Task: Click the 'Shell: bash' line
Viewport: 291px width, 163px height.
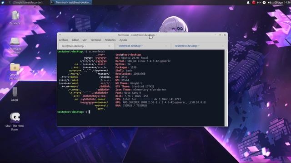Action: (124, 71)
